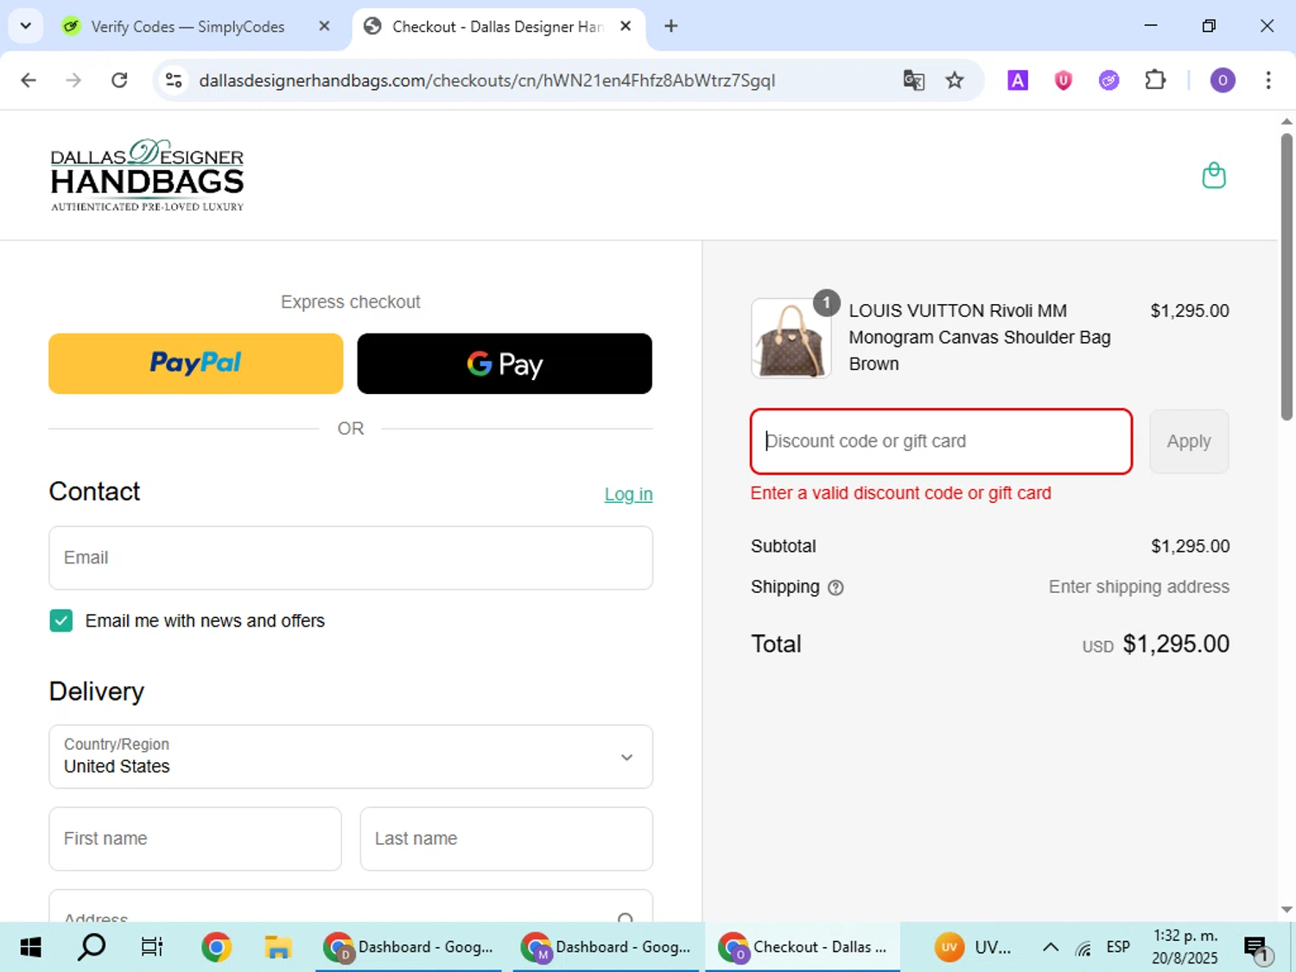Close the Checkout Dallas Designer tab
The width and height of the screenshot is (1296, 972).
[626, 26]
